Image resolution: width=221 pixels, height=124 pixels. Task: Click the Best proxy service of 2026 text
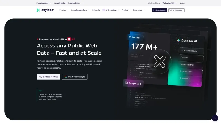(53, 39)
